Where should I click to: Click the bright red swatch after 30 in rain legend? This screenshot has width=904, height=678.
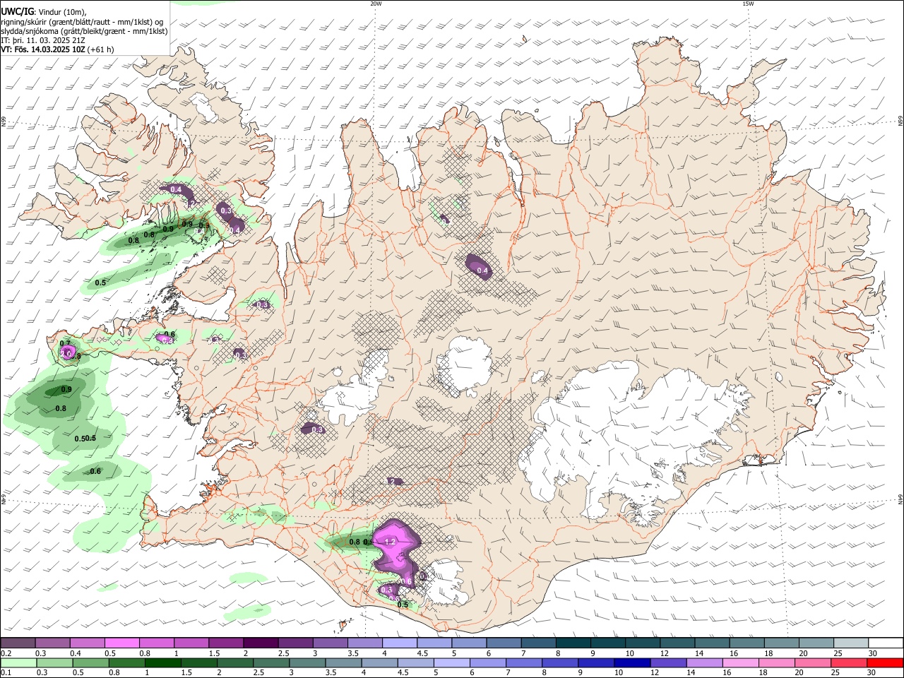coord(884,663)
